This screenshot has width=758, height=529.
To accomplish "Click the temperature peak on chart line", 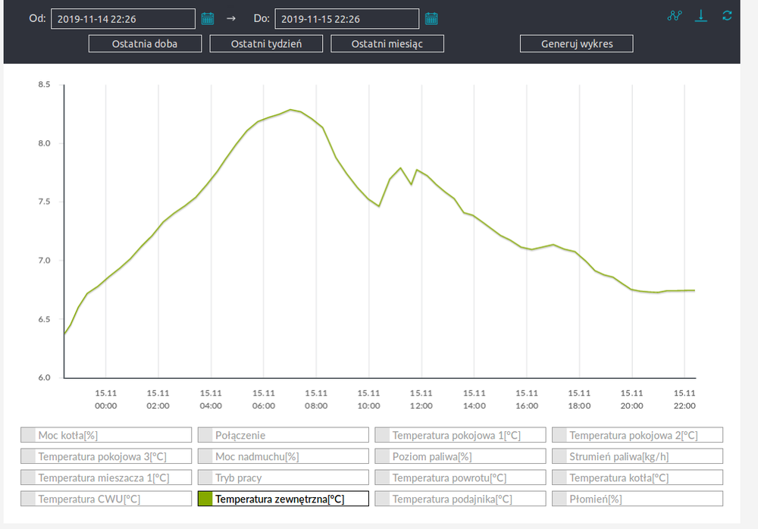I will click(290, 110).
